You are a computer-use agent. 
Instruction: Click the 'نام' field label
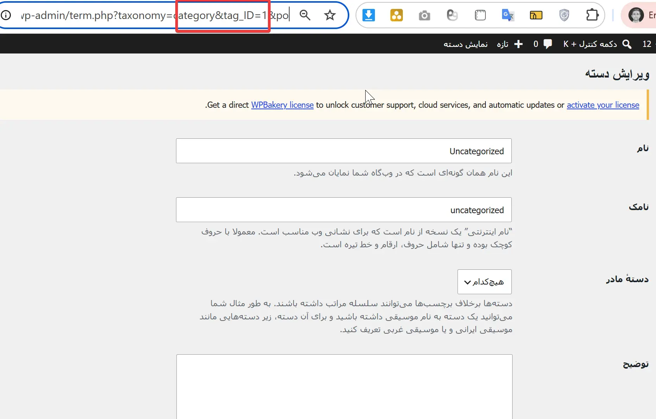(x=643, y=148)
